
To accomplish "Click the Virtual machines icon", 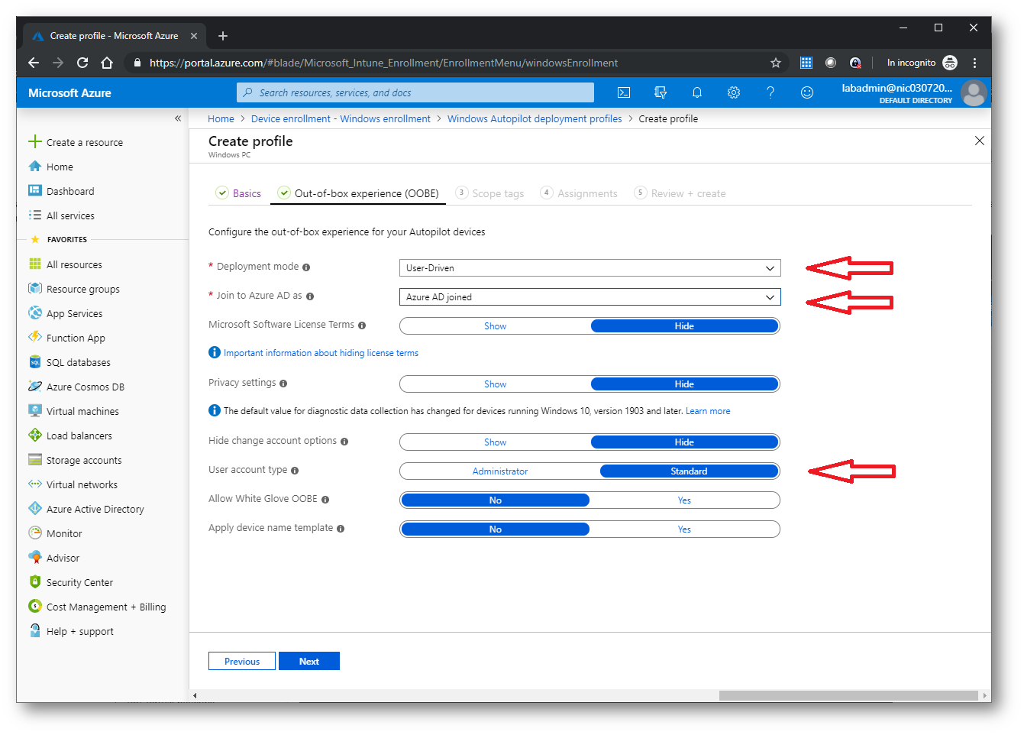I will [x=35, y=410].
